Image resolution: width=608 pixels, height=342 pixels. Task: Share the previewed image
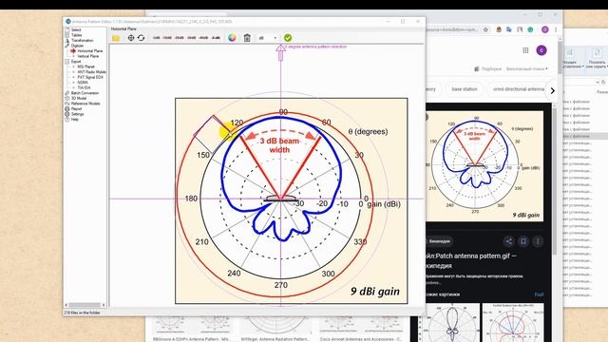point(508,241)
